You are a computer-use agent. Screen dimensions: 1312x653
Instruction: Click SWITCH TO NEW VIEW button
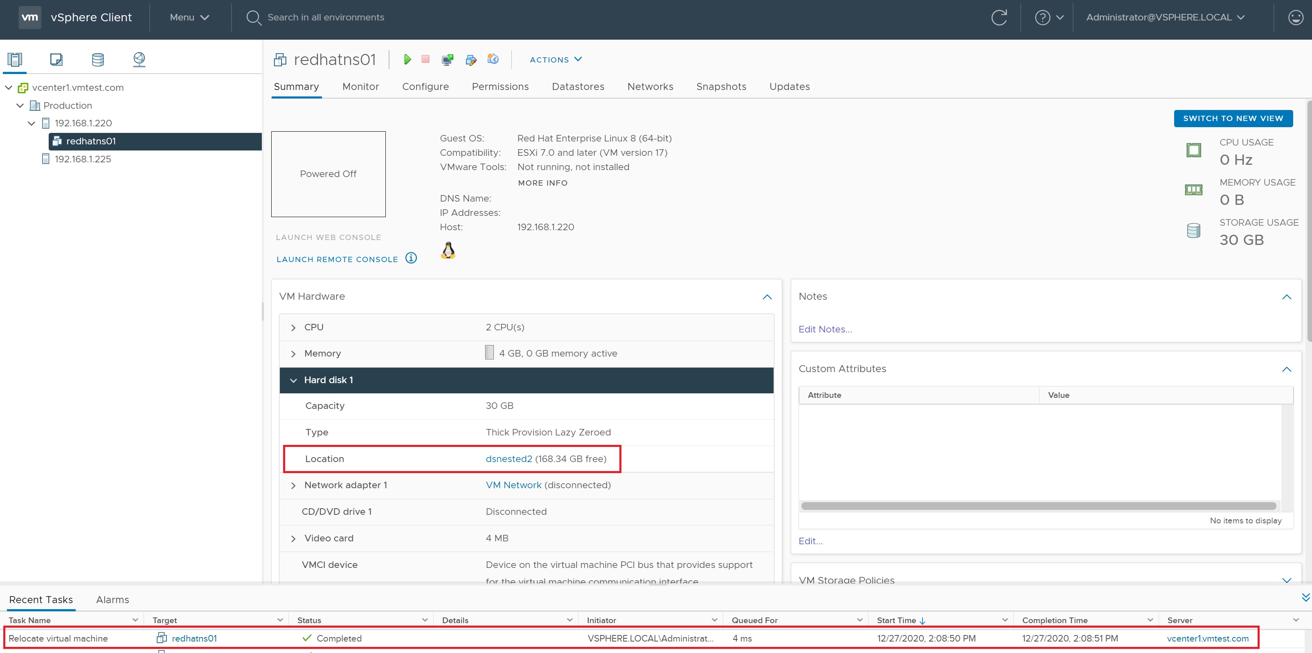click(1233, 118)
